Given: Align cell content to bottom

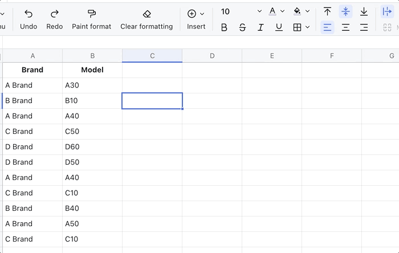Looking at the screenshot, I should tap(364, 11).
